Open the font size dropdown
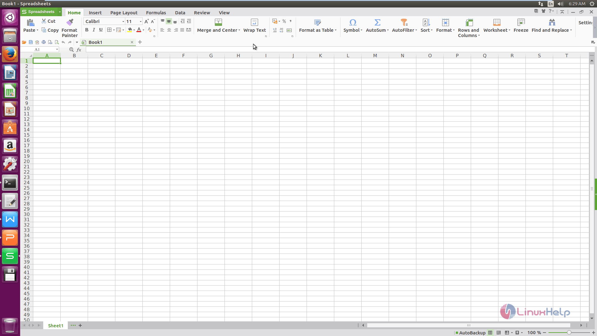 [x=140, y=21]
